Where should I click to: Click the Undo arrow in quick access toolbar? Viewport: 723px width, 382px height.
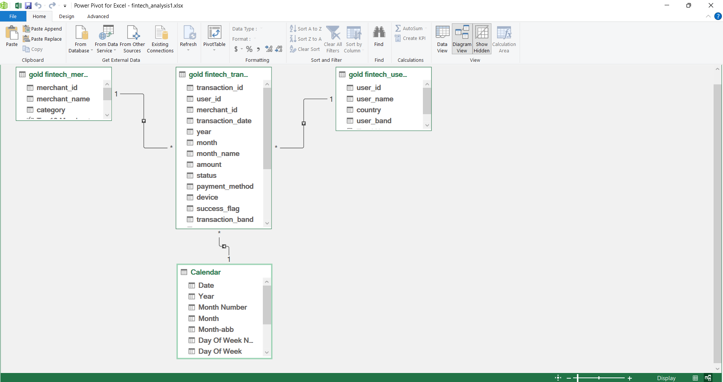coord(38,6)
